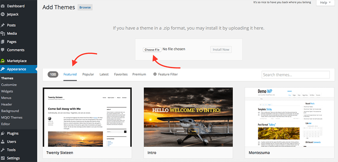Open Themes submenu under Appearance
This screenshot has height=162, width=338.
7,78
